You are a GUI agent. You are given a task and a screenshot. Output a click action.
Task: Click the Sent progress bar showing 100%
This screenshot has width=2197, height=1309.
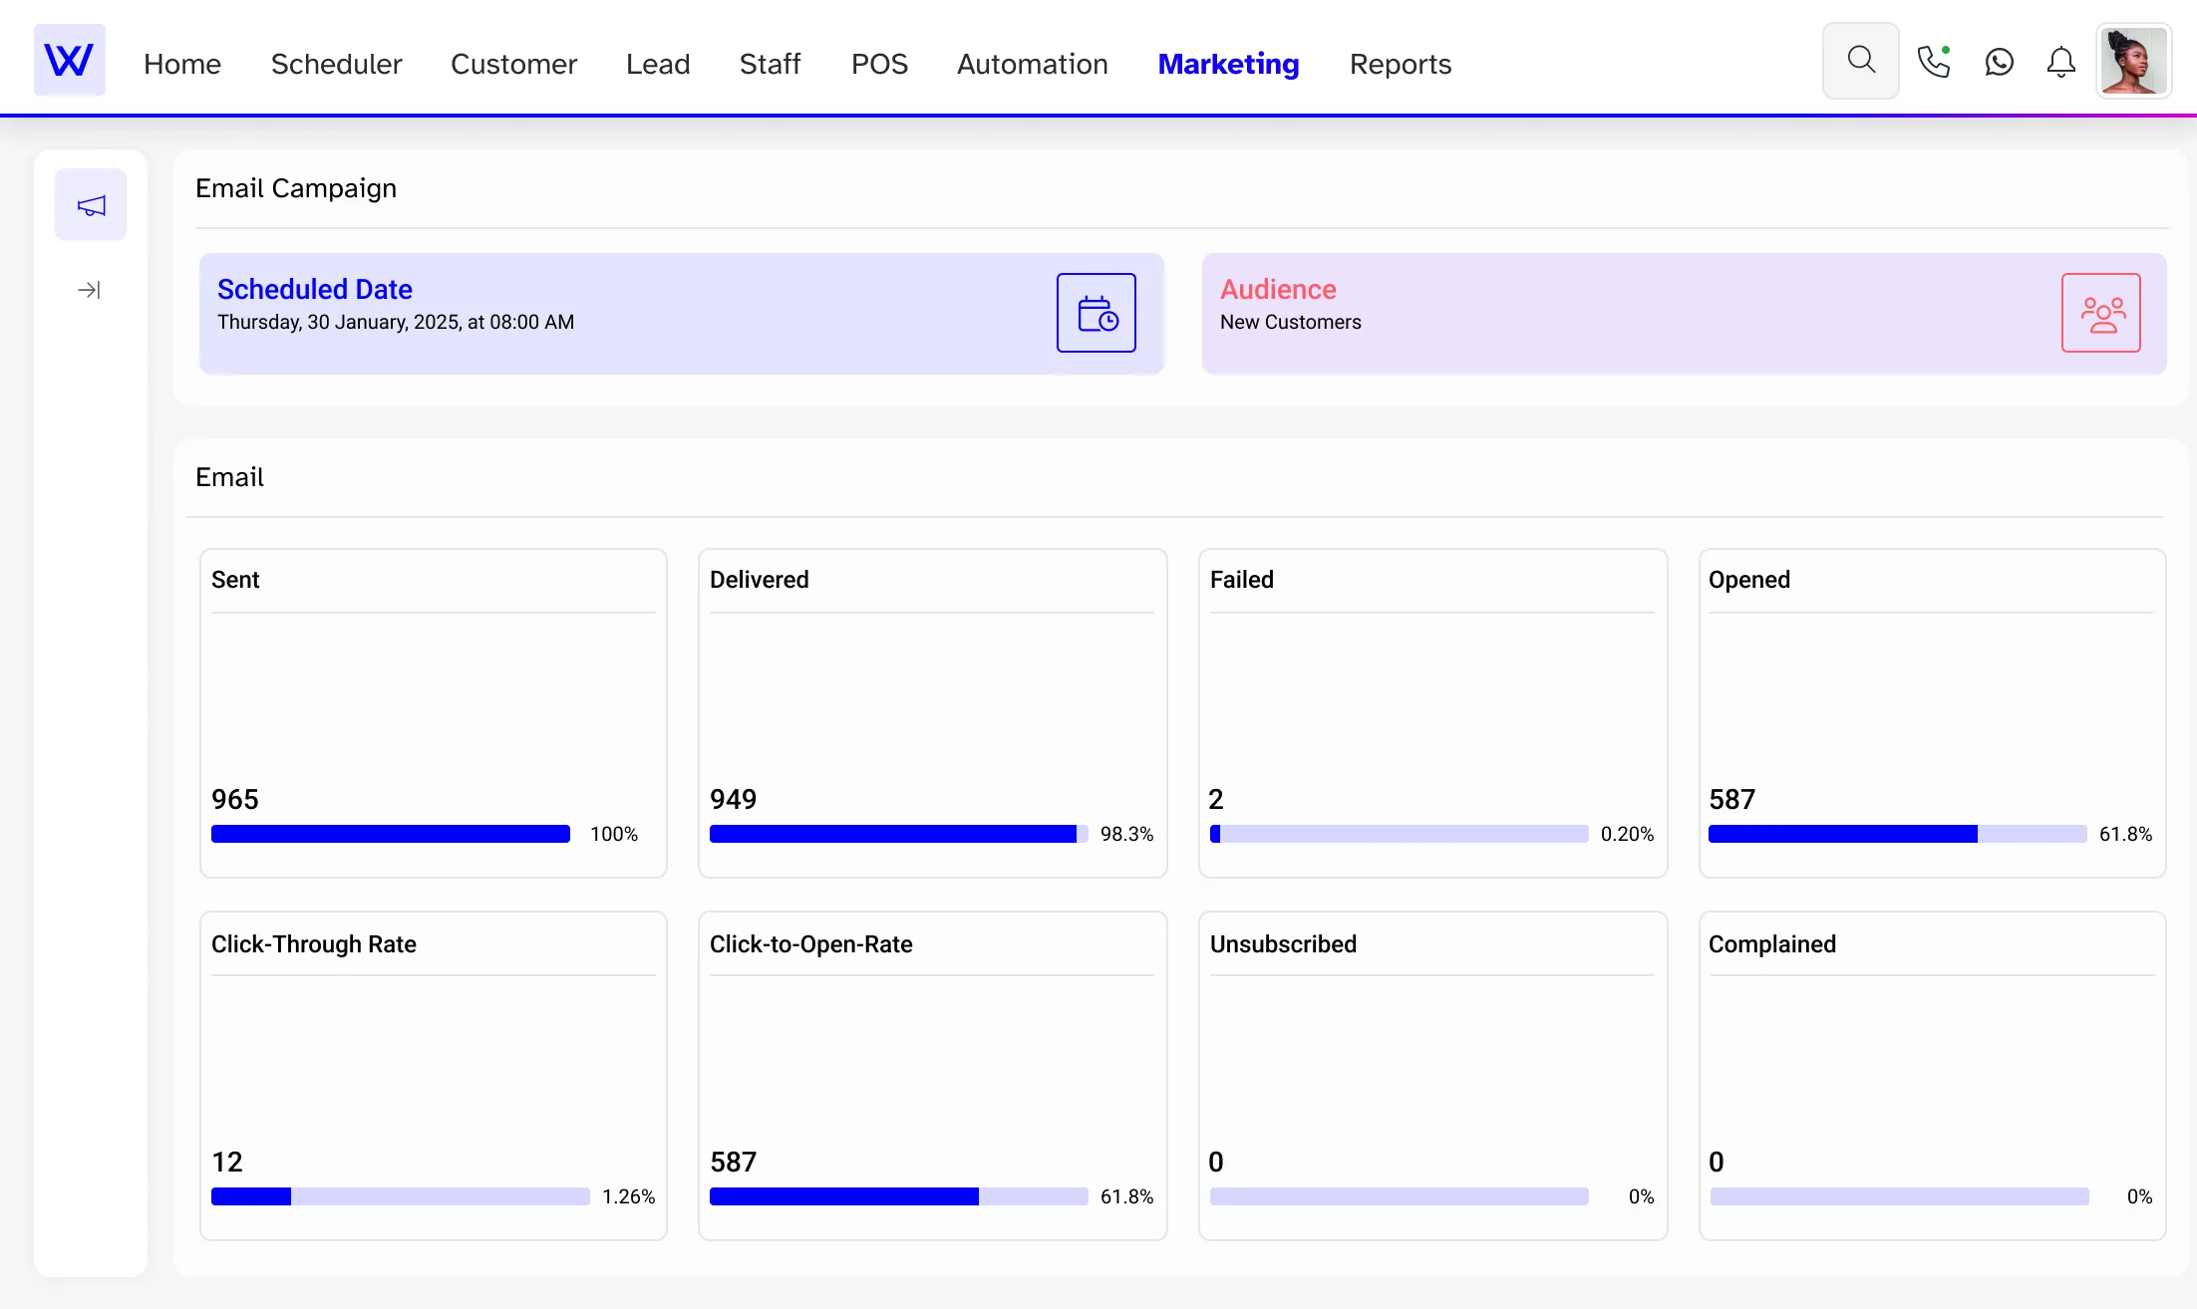click(x=390, y=834)
